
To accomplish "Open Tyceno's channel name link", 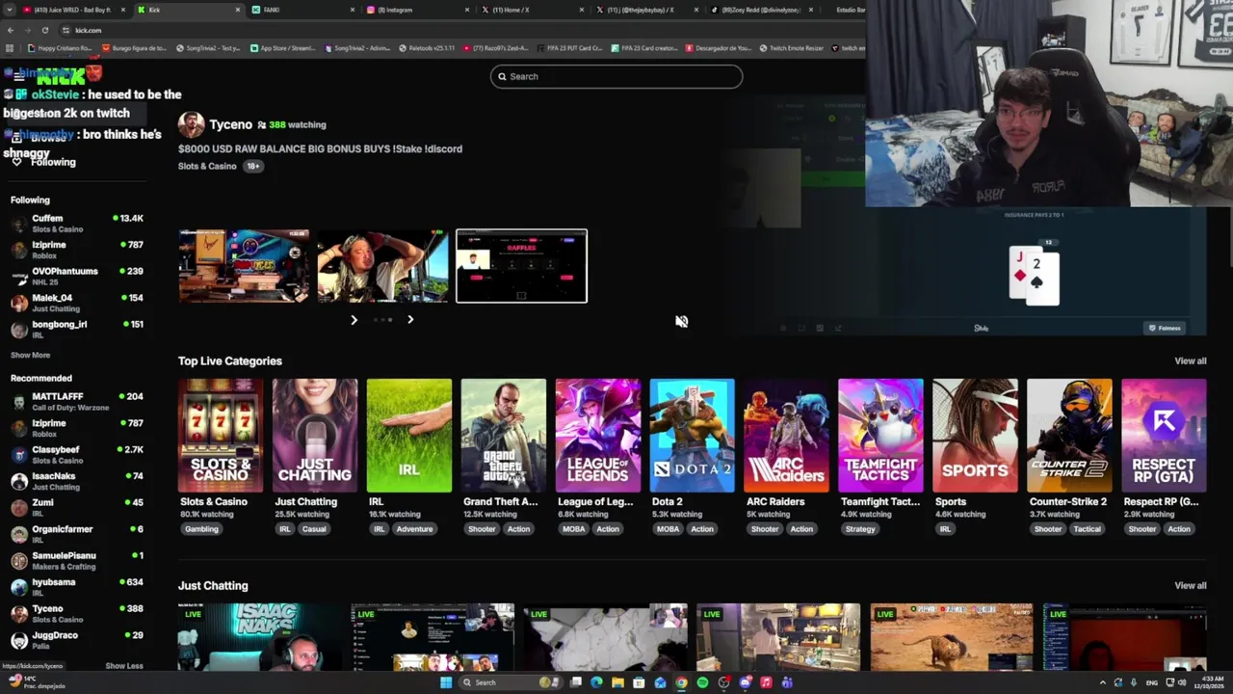I will pyautogui.click(x=230, y=124).
